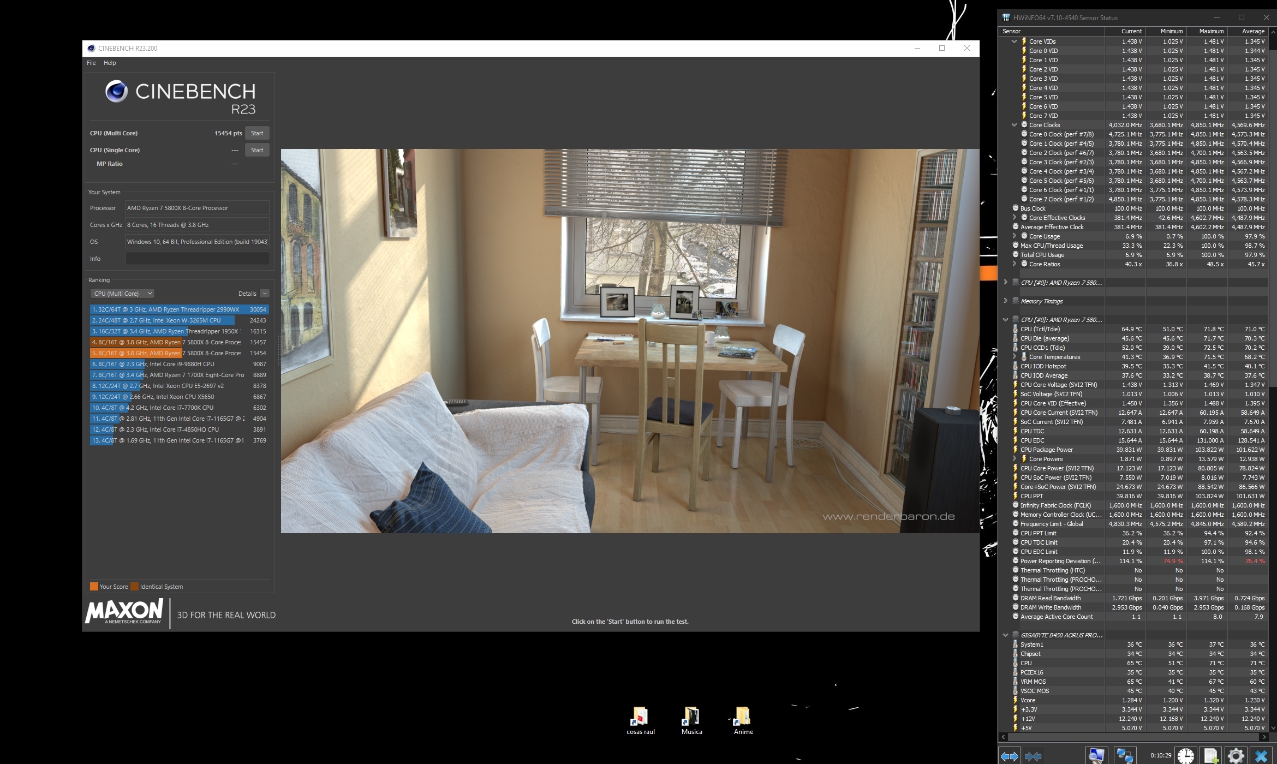Toggle the Details dropdown arrow in Ranking

point(265,294)
